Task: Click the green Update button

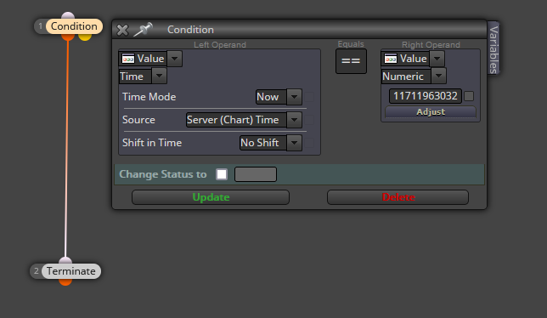Action: (211, 197)
